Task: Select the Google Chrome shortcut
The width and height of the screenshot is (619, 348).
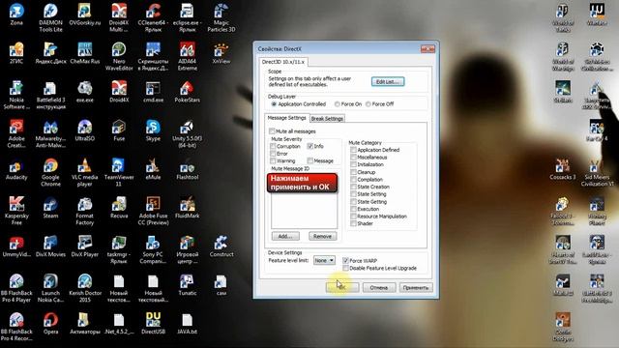Action: click(x=50, y=172)
